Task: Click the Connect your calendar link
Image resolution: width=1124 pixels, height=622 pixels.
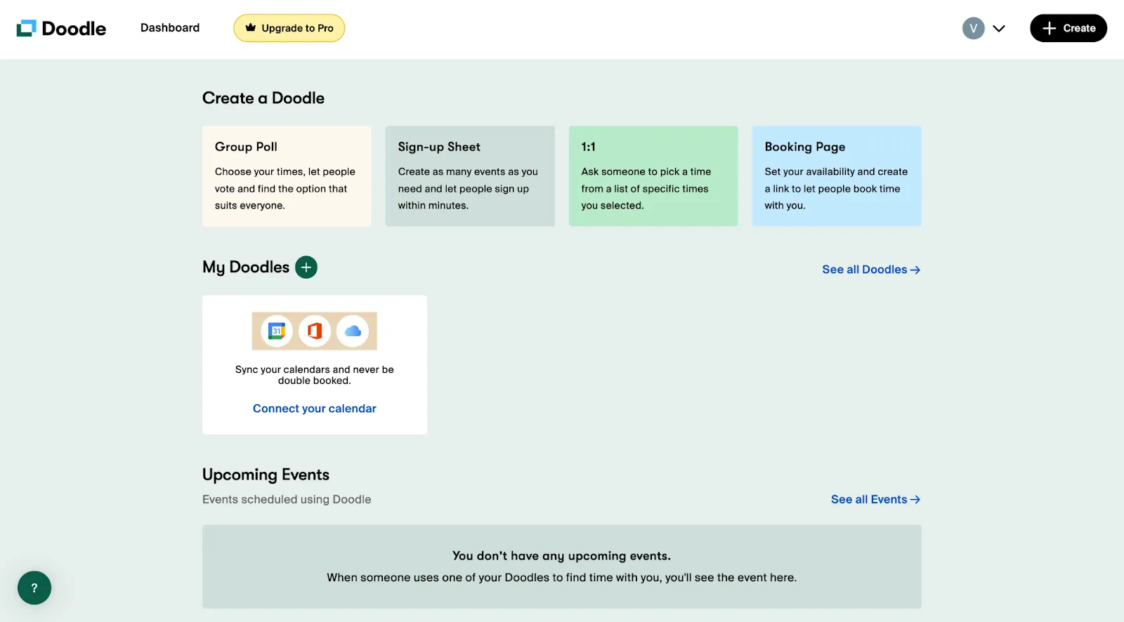Action: (315, 409)
